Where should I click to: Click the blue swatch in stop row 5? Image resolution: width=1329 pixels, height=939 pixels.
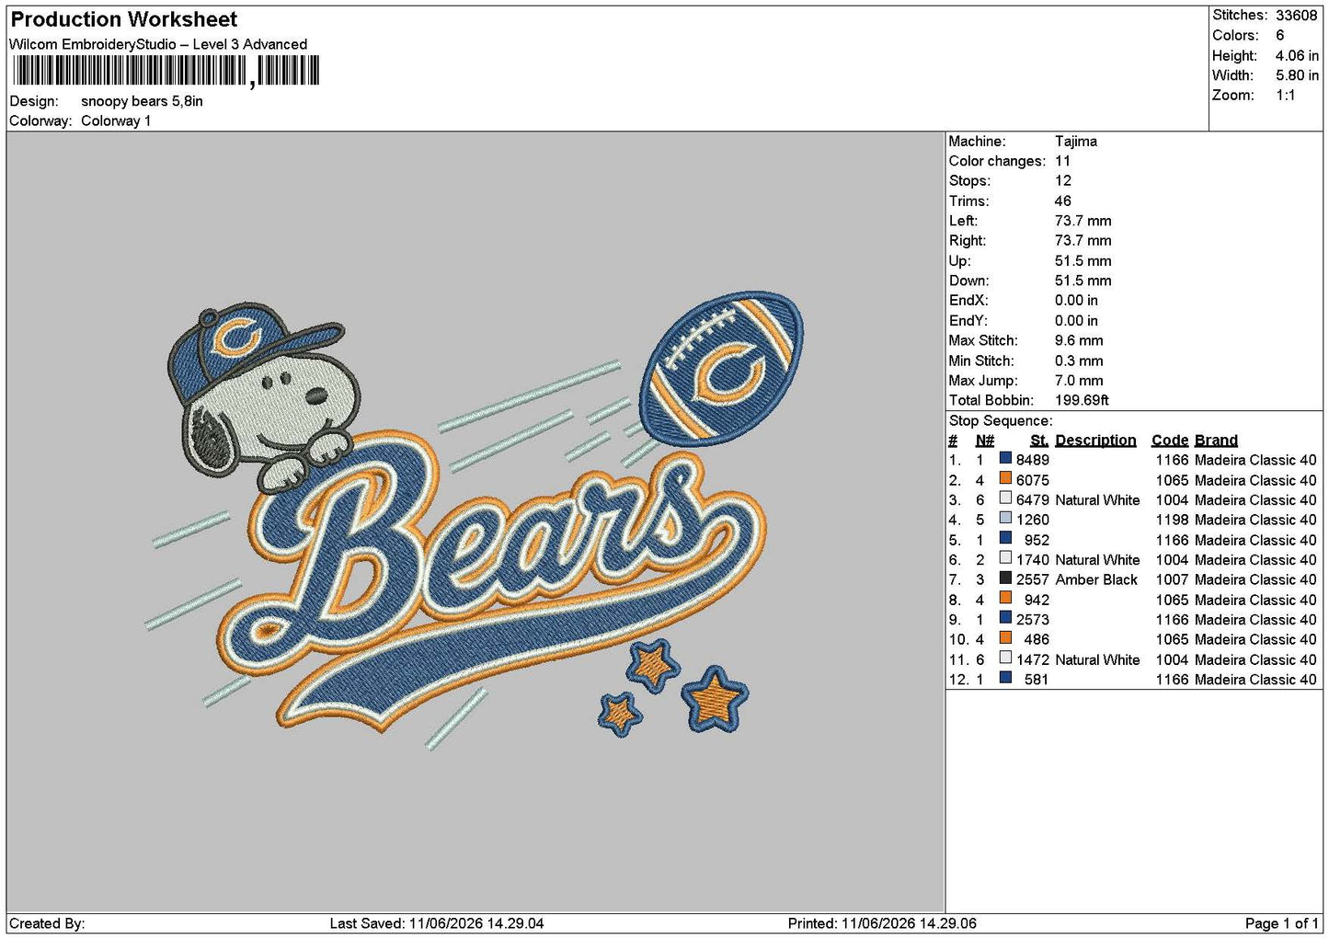click(x=1005, y=539)
